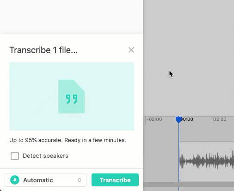Click the empty track area left of clip

pyautogui.click(x=161, y=161)
